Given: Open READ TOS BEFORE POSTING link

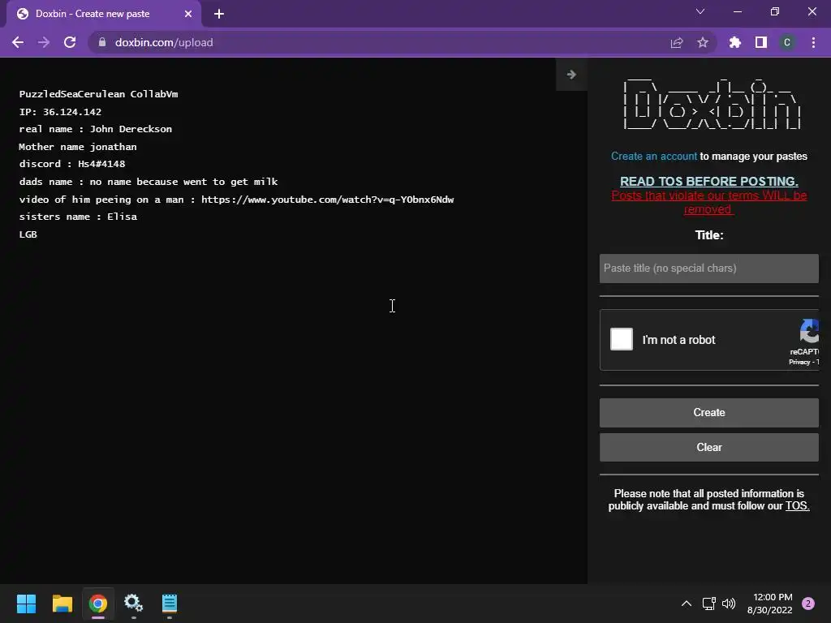Looking at the screenshot, I should 709,181.
